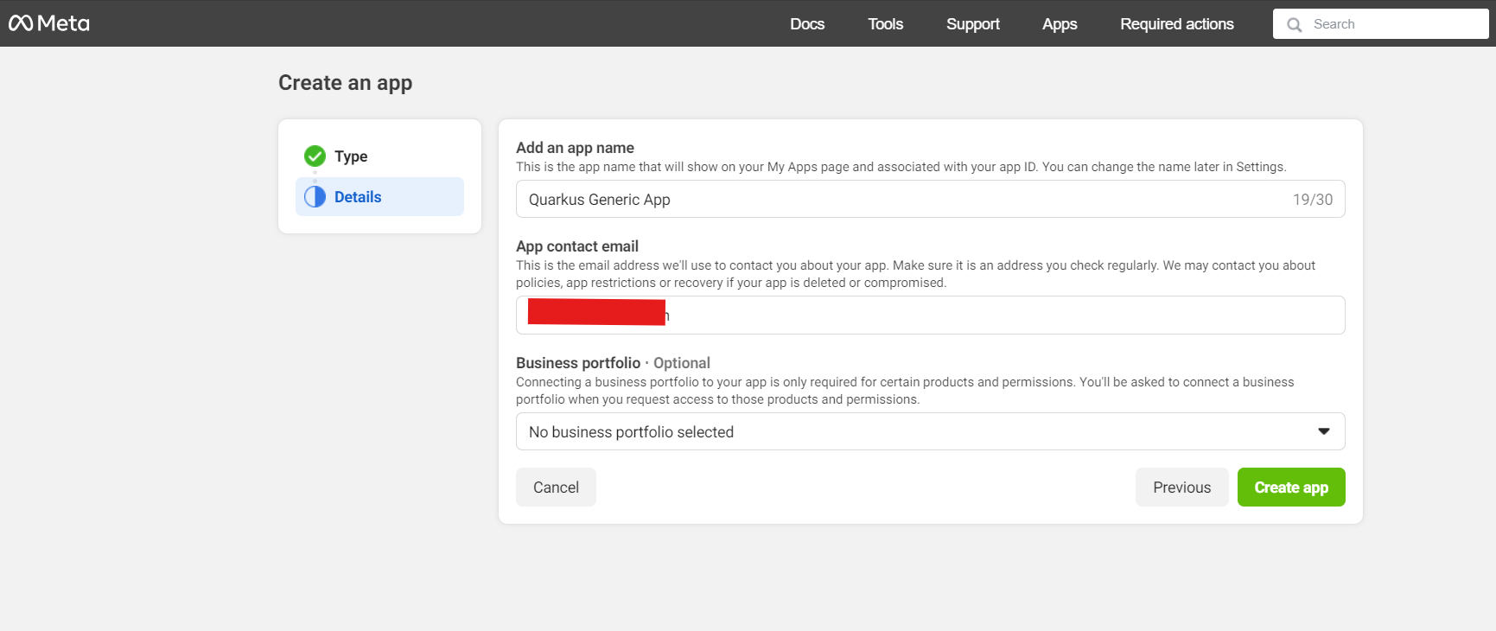Image resolution: width=1496 pixels, height=631 pixels.
Task: Open the No business portfolio selected dropdown
Action: click(x=930, y=431)
